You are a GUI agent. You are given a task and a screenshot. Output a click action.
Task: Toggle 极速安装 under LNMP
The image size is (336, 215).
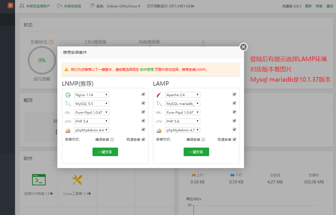coord(143,139)
